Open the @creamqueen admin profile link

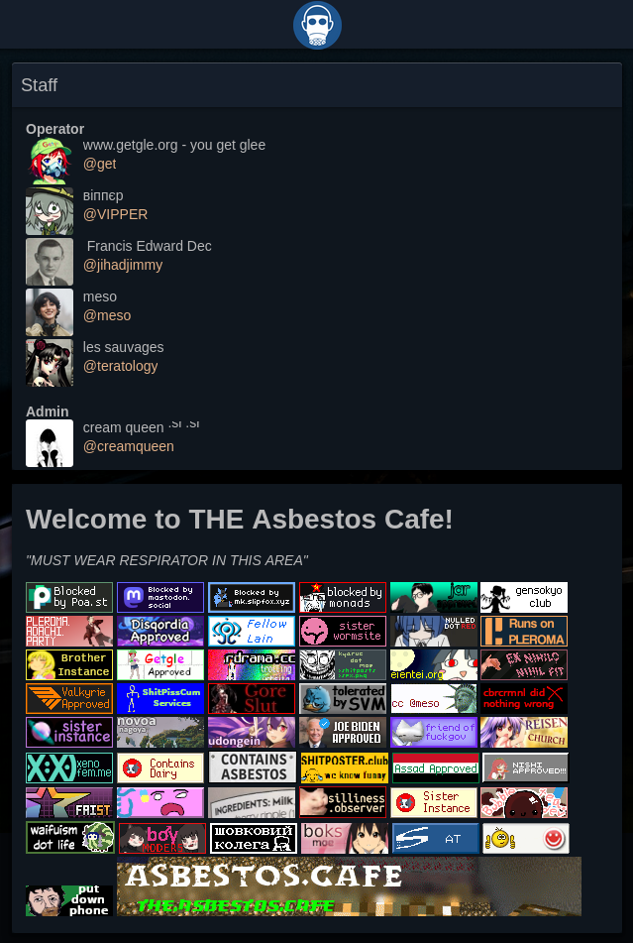coord(129,446)
